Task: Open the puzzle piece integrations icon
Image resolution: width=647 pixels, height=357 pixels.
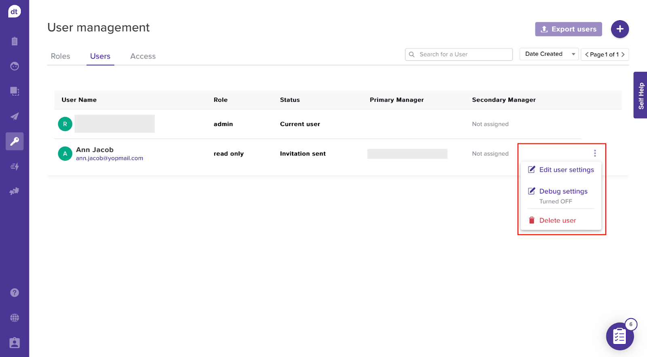Action: (15, 191)
